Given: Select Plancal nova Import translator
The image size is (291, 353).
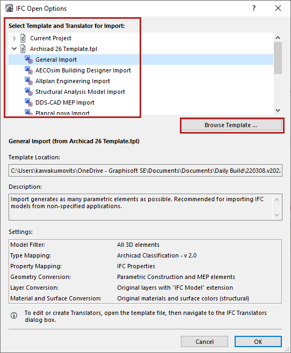Looking at the screenshot, I should [x=62, y=113].
